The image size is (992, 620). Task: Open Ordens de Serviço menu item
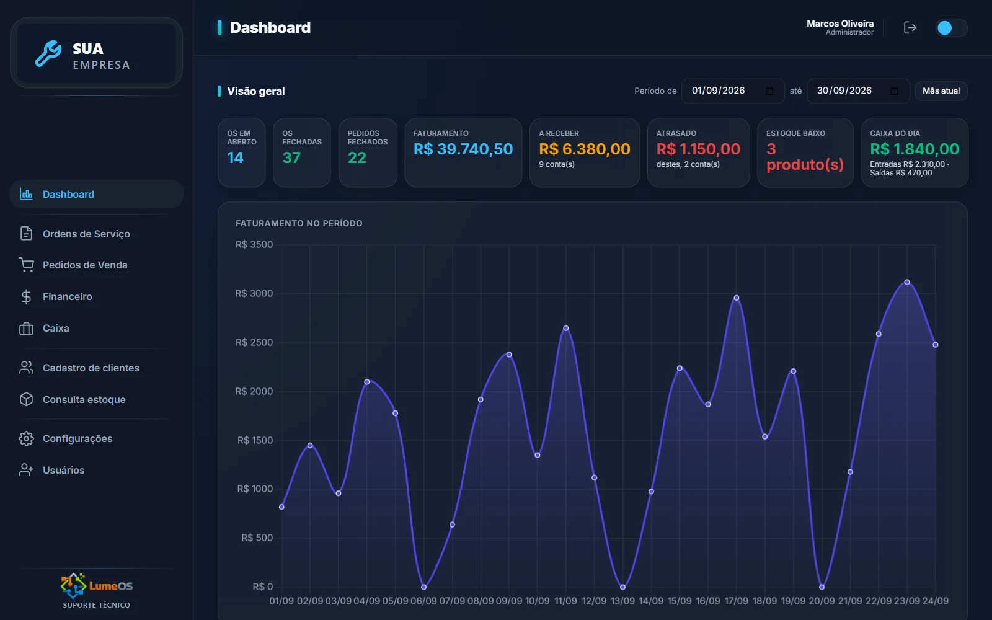tap(97, 234)
